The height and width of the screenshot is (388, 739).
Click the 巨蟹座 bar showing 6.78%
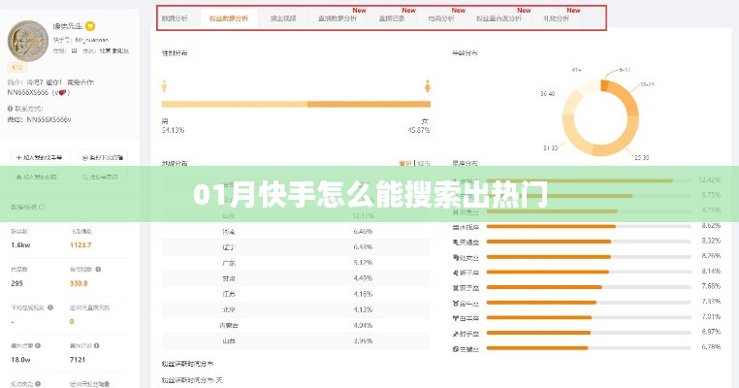pyautogui.click(x=589, y=348)
